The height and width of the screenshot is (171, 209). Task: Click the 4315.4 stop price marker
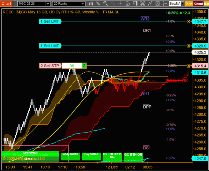point(200,66)
